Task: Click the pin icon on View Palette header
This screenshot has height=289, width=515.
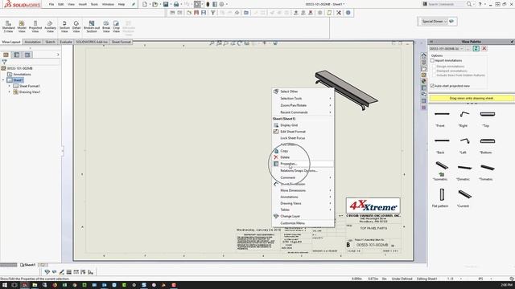Action: pyautogui.click(x=512, y=42)
